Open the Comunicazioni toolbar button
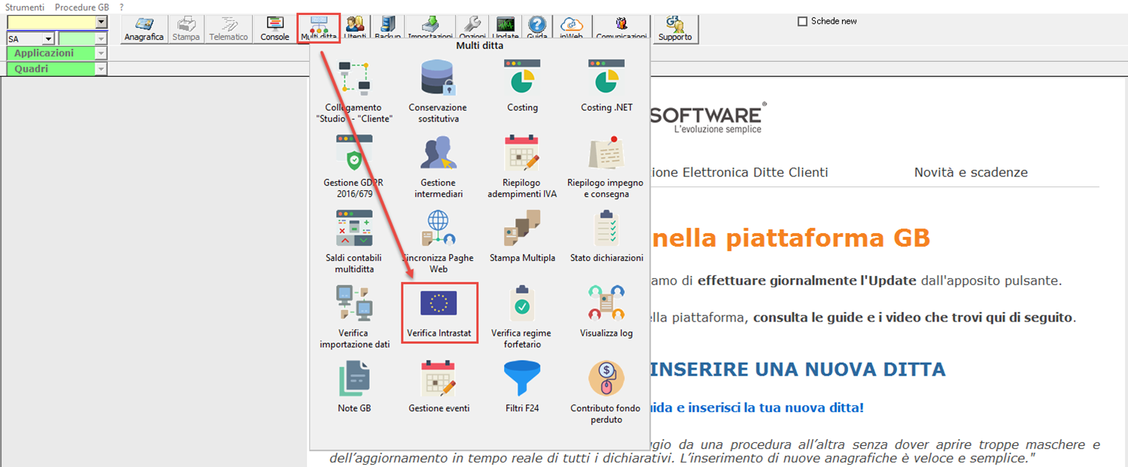 tap(621, 29)
